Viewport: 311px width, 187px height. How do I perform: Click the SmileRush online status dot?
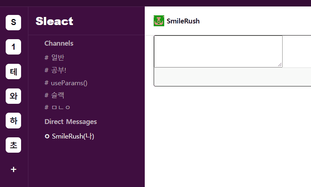pyautogui.click(x=47, y=137)
